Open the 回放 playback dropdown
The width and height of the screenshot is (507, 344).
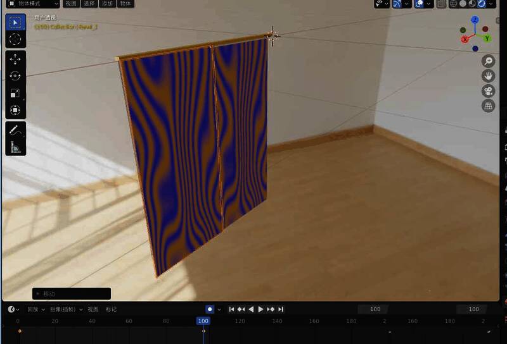(35, 309)
